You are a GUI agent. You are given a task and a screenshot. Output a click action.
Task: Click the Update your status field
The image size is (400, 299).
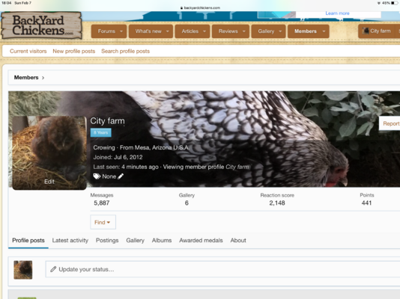coord(222,269)
